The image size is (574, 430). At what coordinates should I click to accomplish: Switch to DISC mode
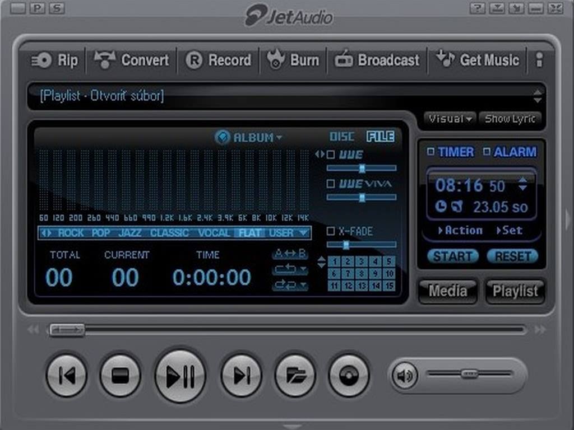coord(342,137)
